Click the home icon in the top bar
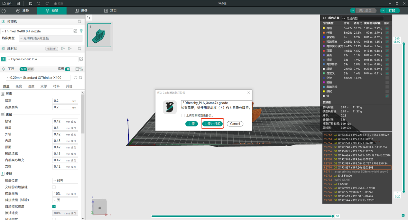408x220 pixels. pos(4,11)
